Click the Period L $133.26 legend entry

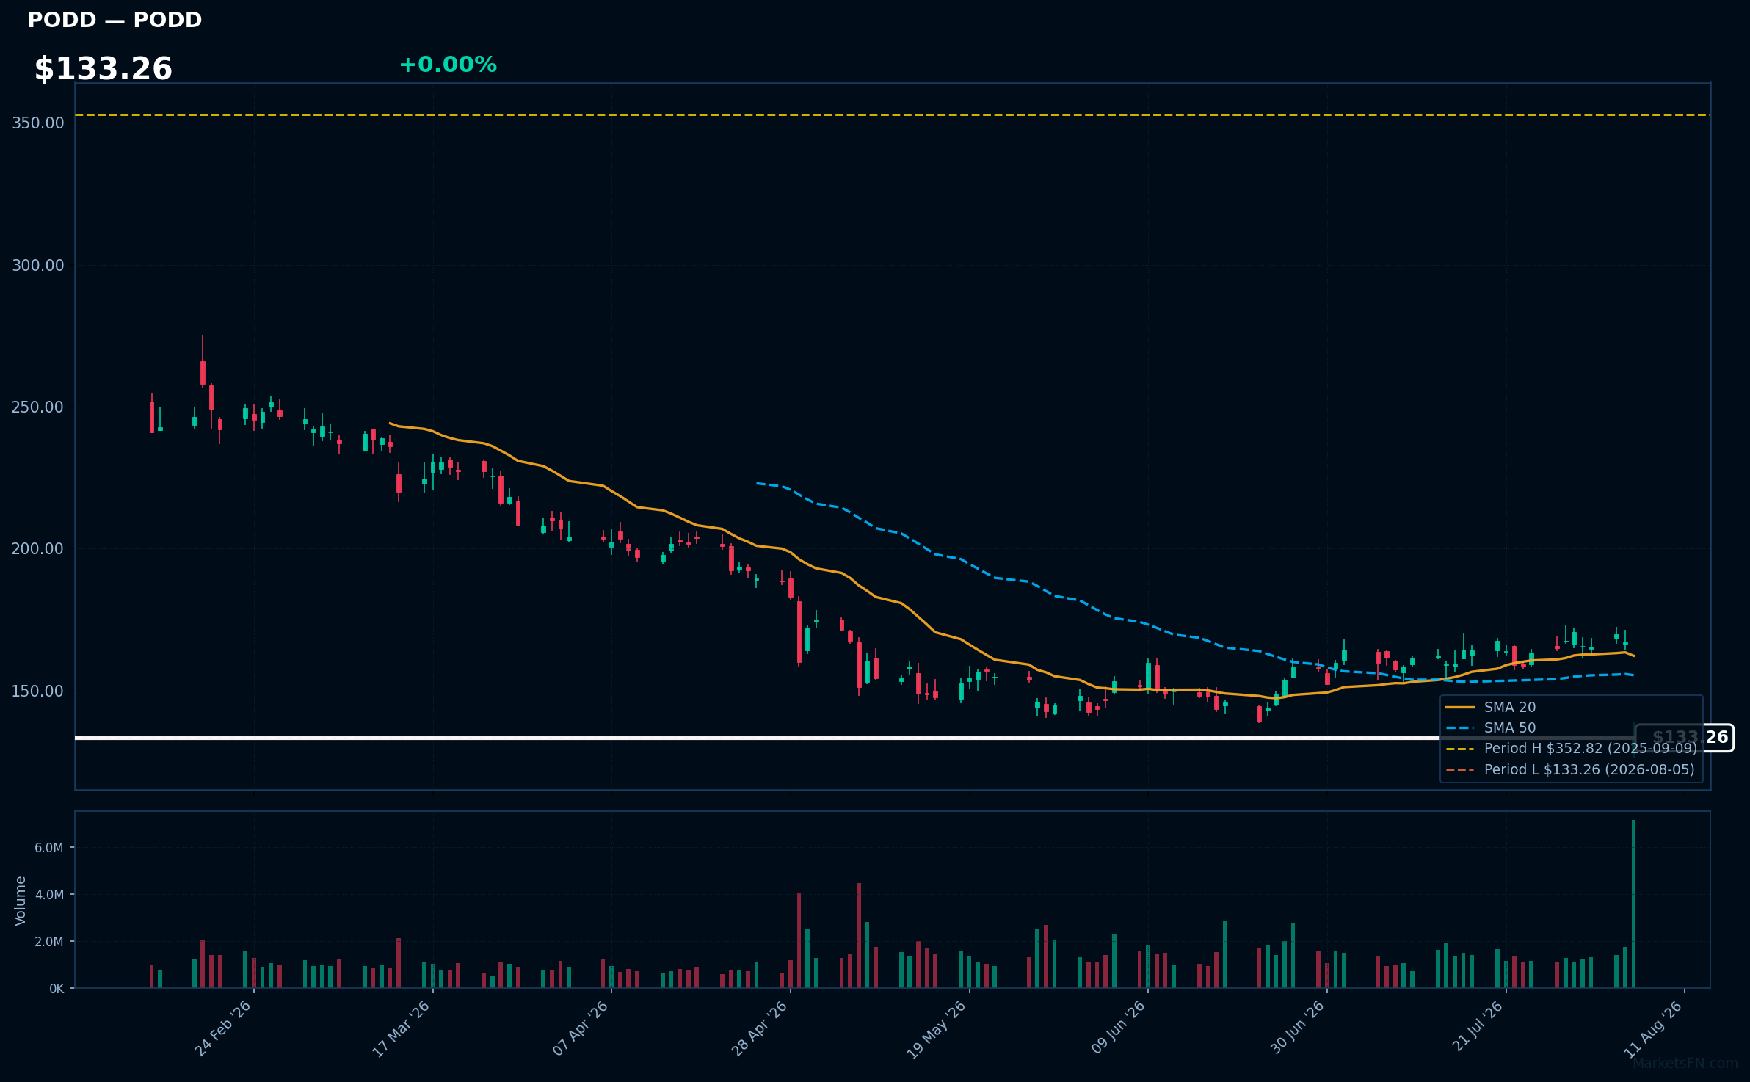(x=1570, y=770)
